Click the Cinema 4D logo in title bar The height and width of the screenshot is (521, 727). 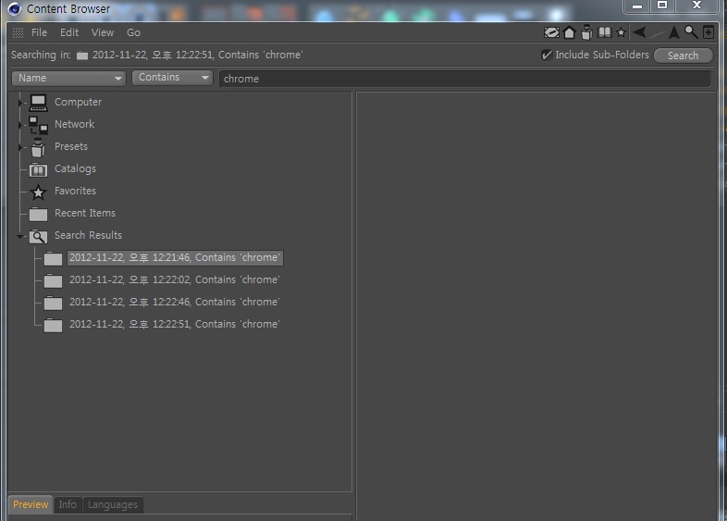tap(15, 9)
